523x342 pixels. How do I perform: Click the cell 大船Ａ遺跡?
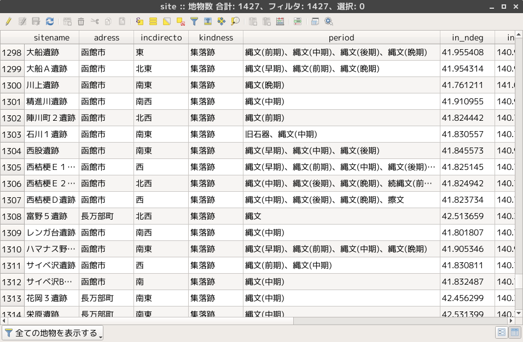52,69
